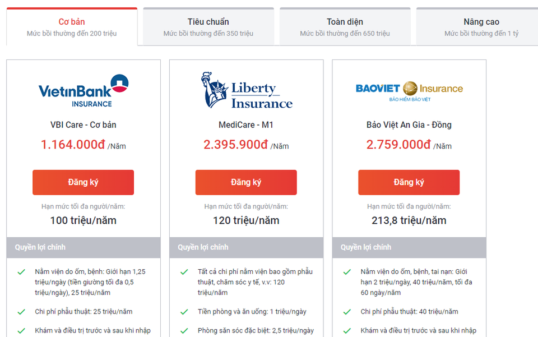Click checkmark next to VBI surgery cost 25 triệu

pyautogui.click(x=21, y=312)
